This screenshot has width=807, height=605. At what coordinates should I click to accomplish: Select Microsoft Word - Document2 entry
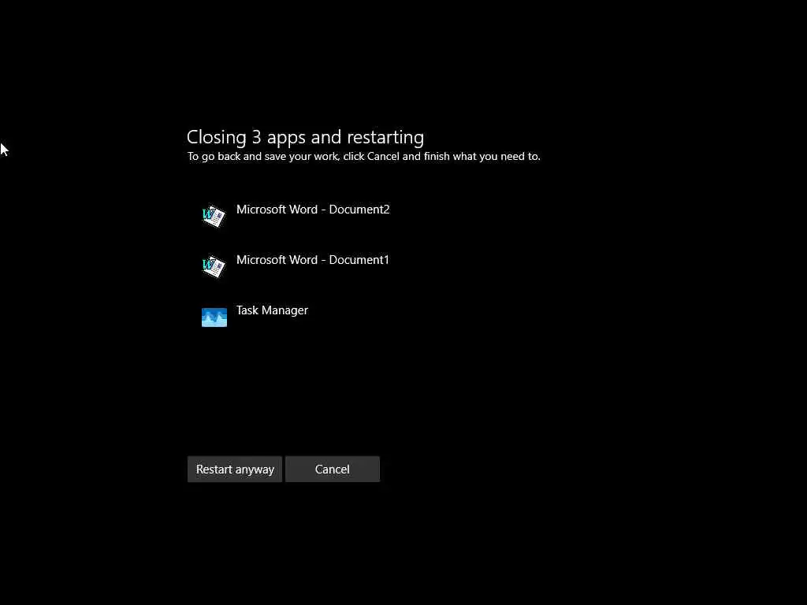(x=313, y=210)
